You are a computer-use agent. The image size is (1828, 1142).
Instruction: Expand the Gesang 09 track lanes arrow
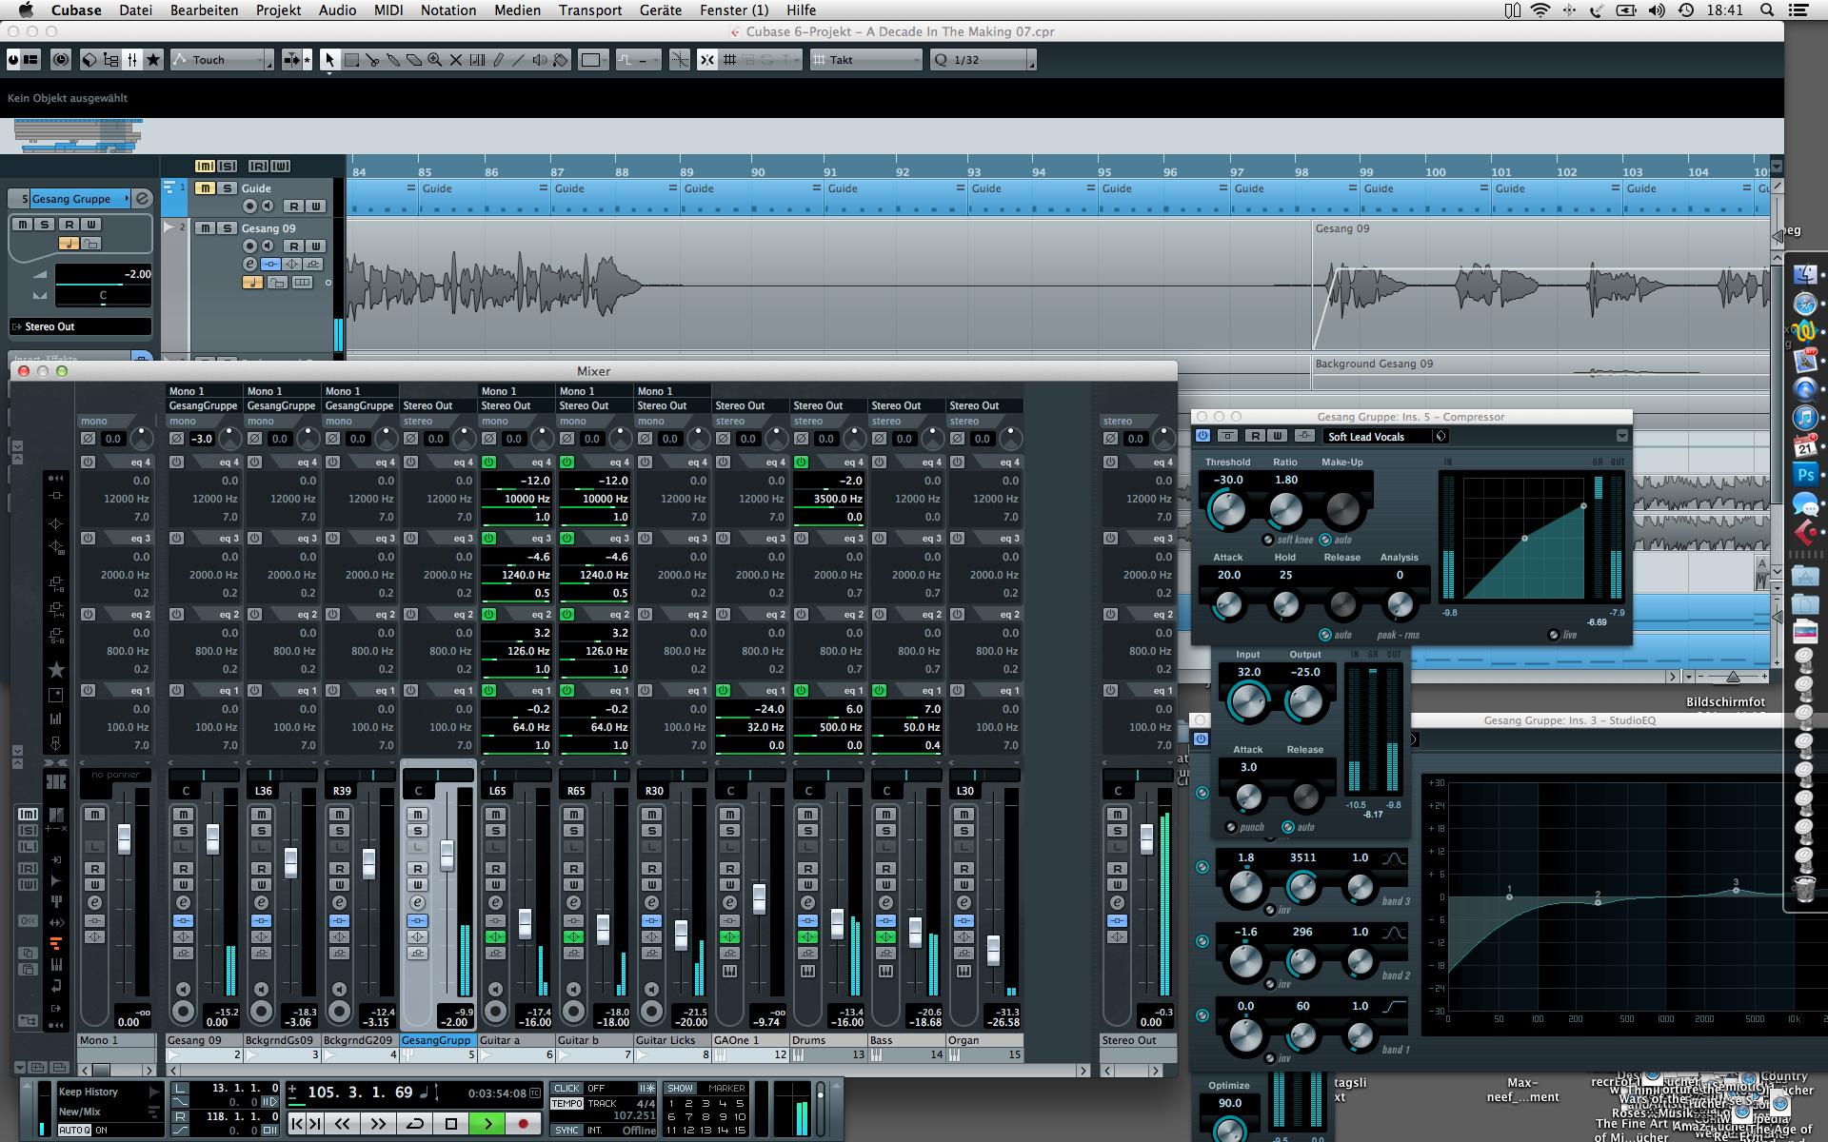point(169,227)
